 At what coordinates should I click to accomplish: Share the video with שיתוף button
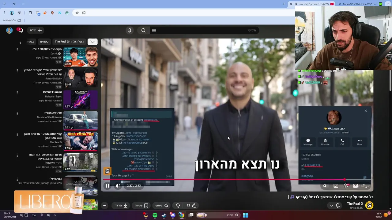[x=162, y=205]
